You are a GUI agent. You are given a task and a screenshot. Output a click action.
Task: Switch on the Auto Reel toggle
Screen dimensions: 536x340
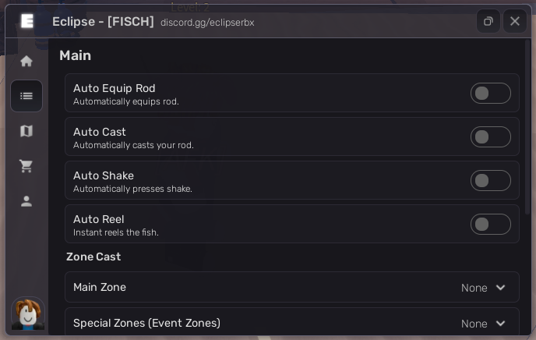[x=490, y=225]
